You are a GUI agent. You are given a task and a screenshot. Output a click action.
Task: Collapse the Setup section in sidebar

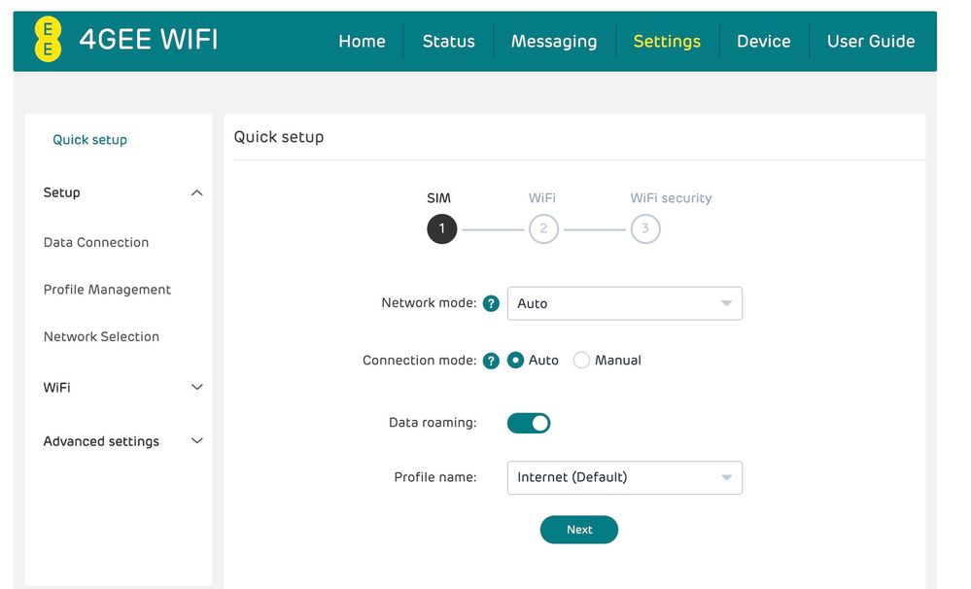(196, 193)
